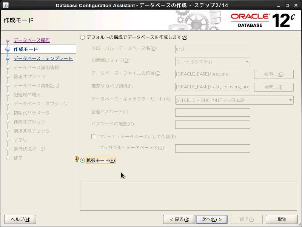Click the 管理オプション step label
Screen dimensions: 302x227
(29, 77)
